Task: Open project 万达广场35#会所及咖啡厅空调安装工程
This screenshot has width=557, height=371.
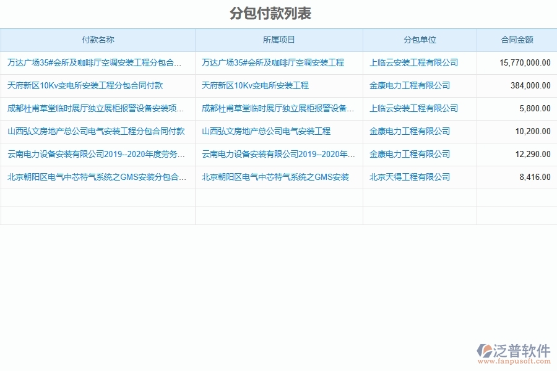Action: tap(275, 62)
